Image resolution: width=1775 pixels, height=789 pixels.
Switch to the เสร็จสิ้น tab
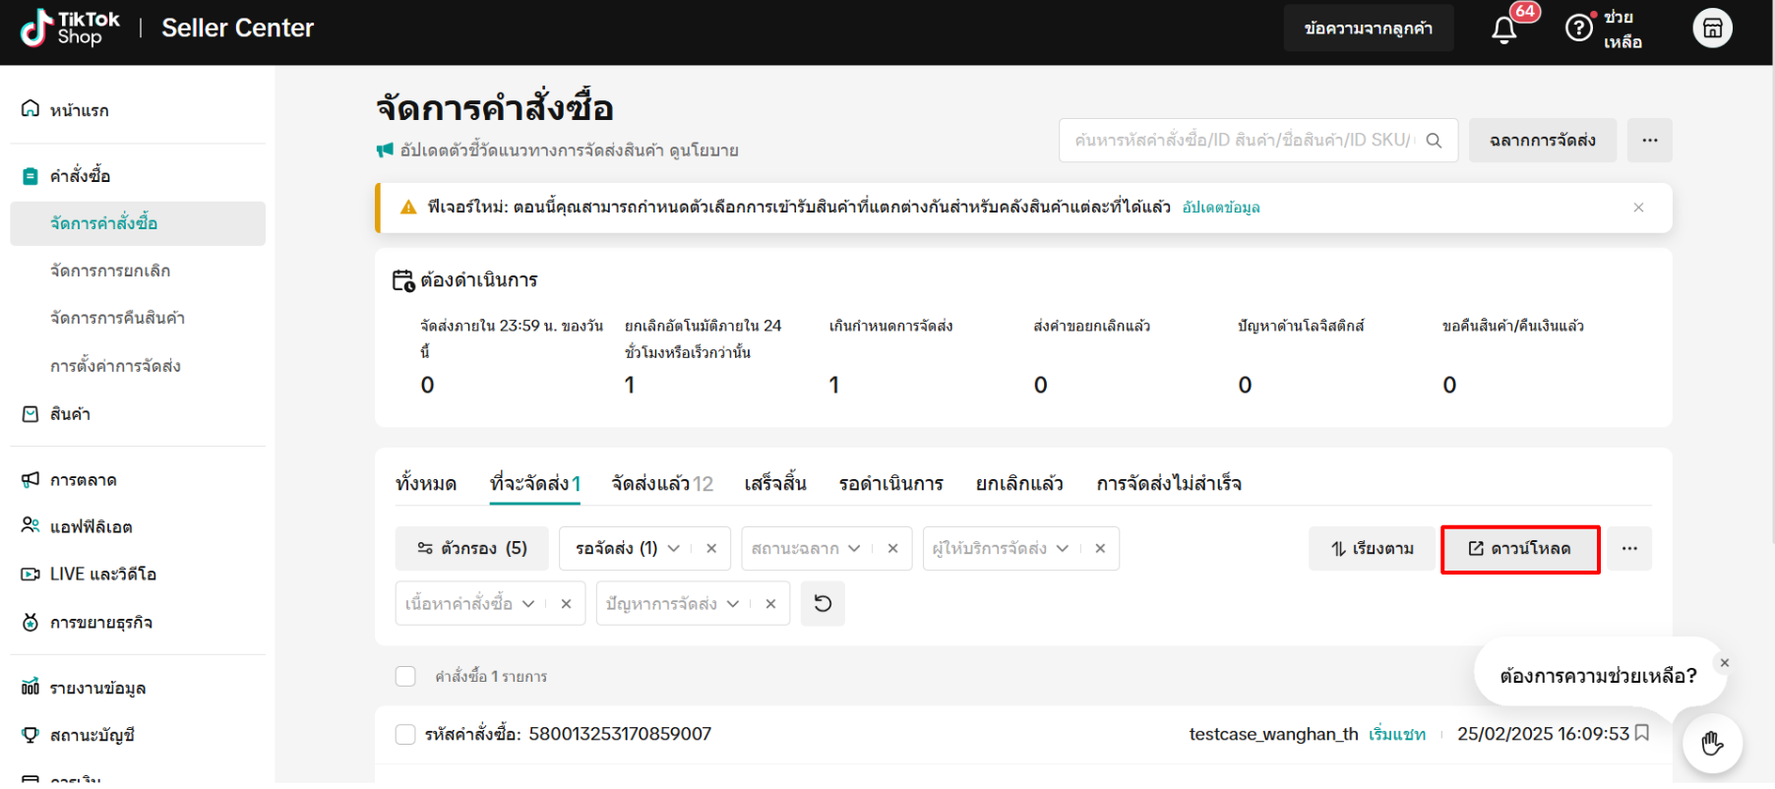coord(775,483)
